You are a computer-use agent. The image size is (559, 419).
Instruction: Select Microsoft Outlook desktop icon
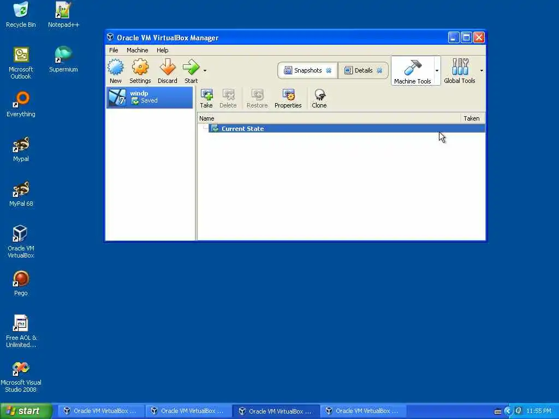pos(21,63)
